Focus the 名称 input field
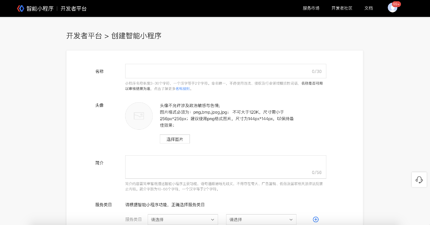The width and height of the screenshot is (430, 225). [218, 71]
